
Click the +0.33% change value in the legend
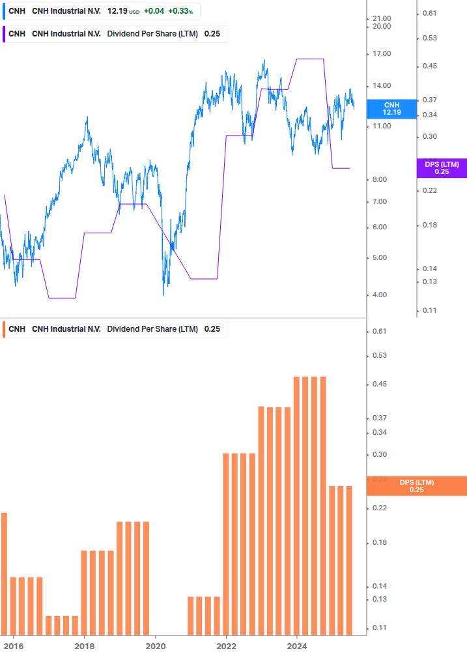180,11
